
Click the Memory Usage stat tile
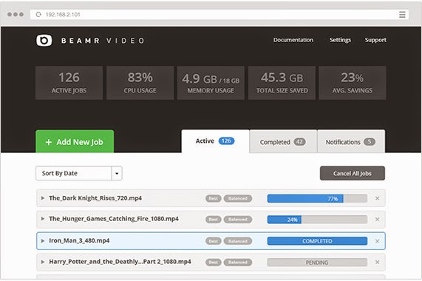[211, 83]
